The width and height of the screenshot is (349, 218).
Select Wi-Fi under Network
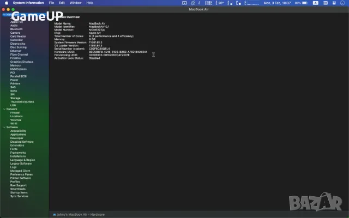coord(14,124)
